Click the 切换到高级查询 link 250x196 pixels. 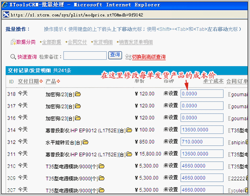click(x=148, y=57)
